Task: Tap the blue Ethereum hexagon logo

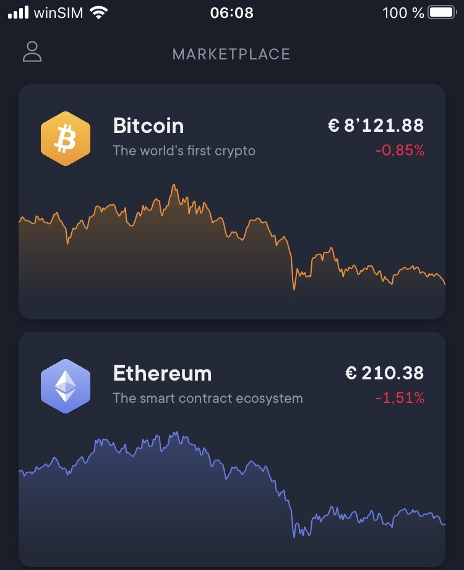Action: pos(66,386)
